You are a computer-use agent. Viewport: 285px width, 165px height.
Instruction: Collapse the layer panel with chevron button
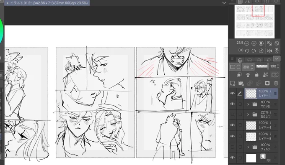point(277,58)
